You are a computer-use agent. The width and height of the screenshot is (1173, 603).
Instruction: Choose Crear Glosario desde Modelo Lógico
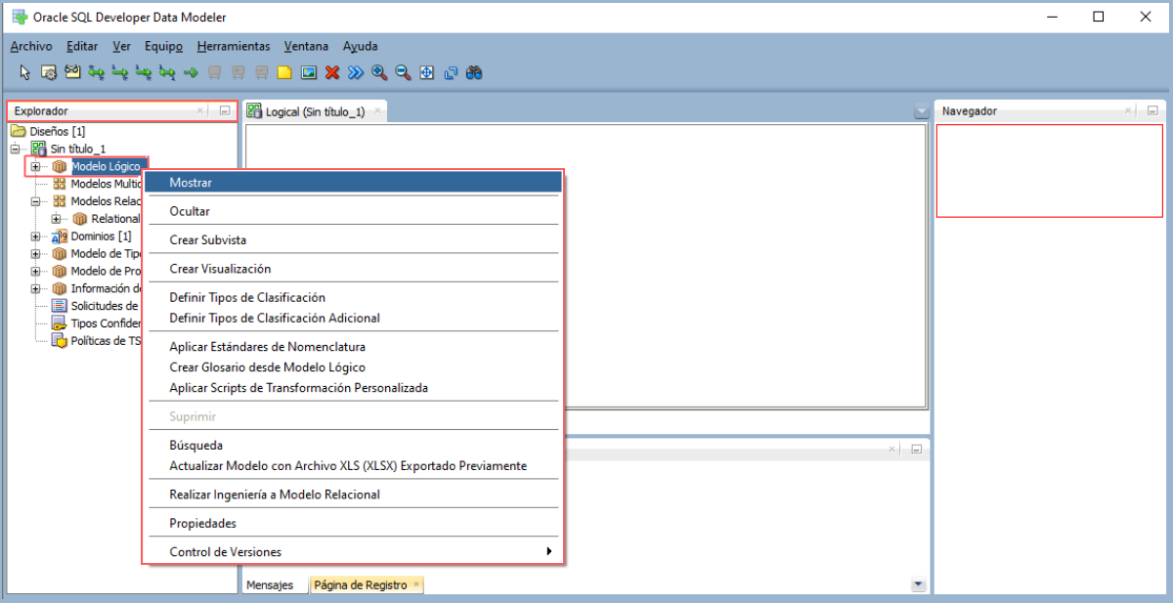353,367
